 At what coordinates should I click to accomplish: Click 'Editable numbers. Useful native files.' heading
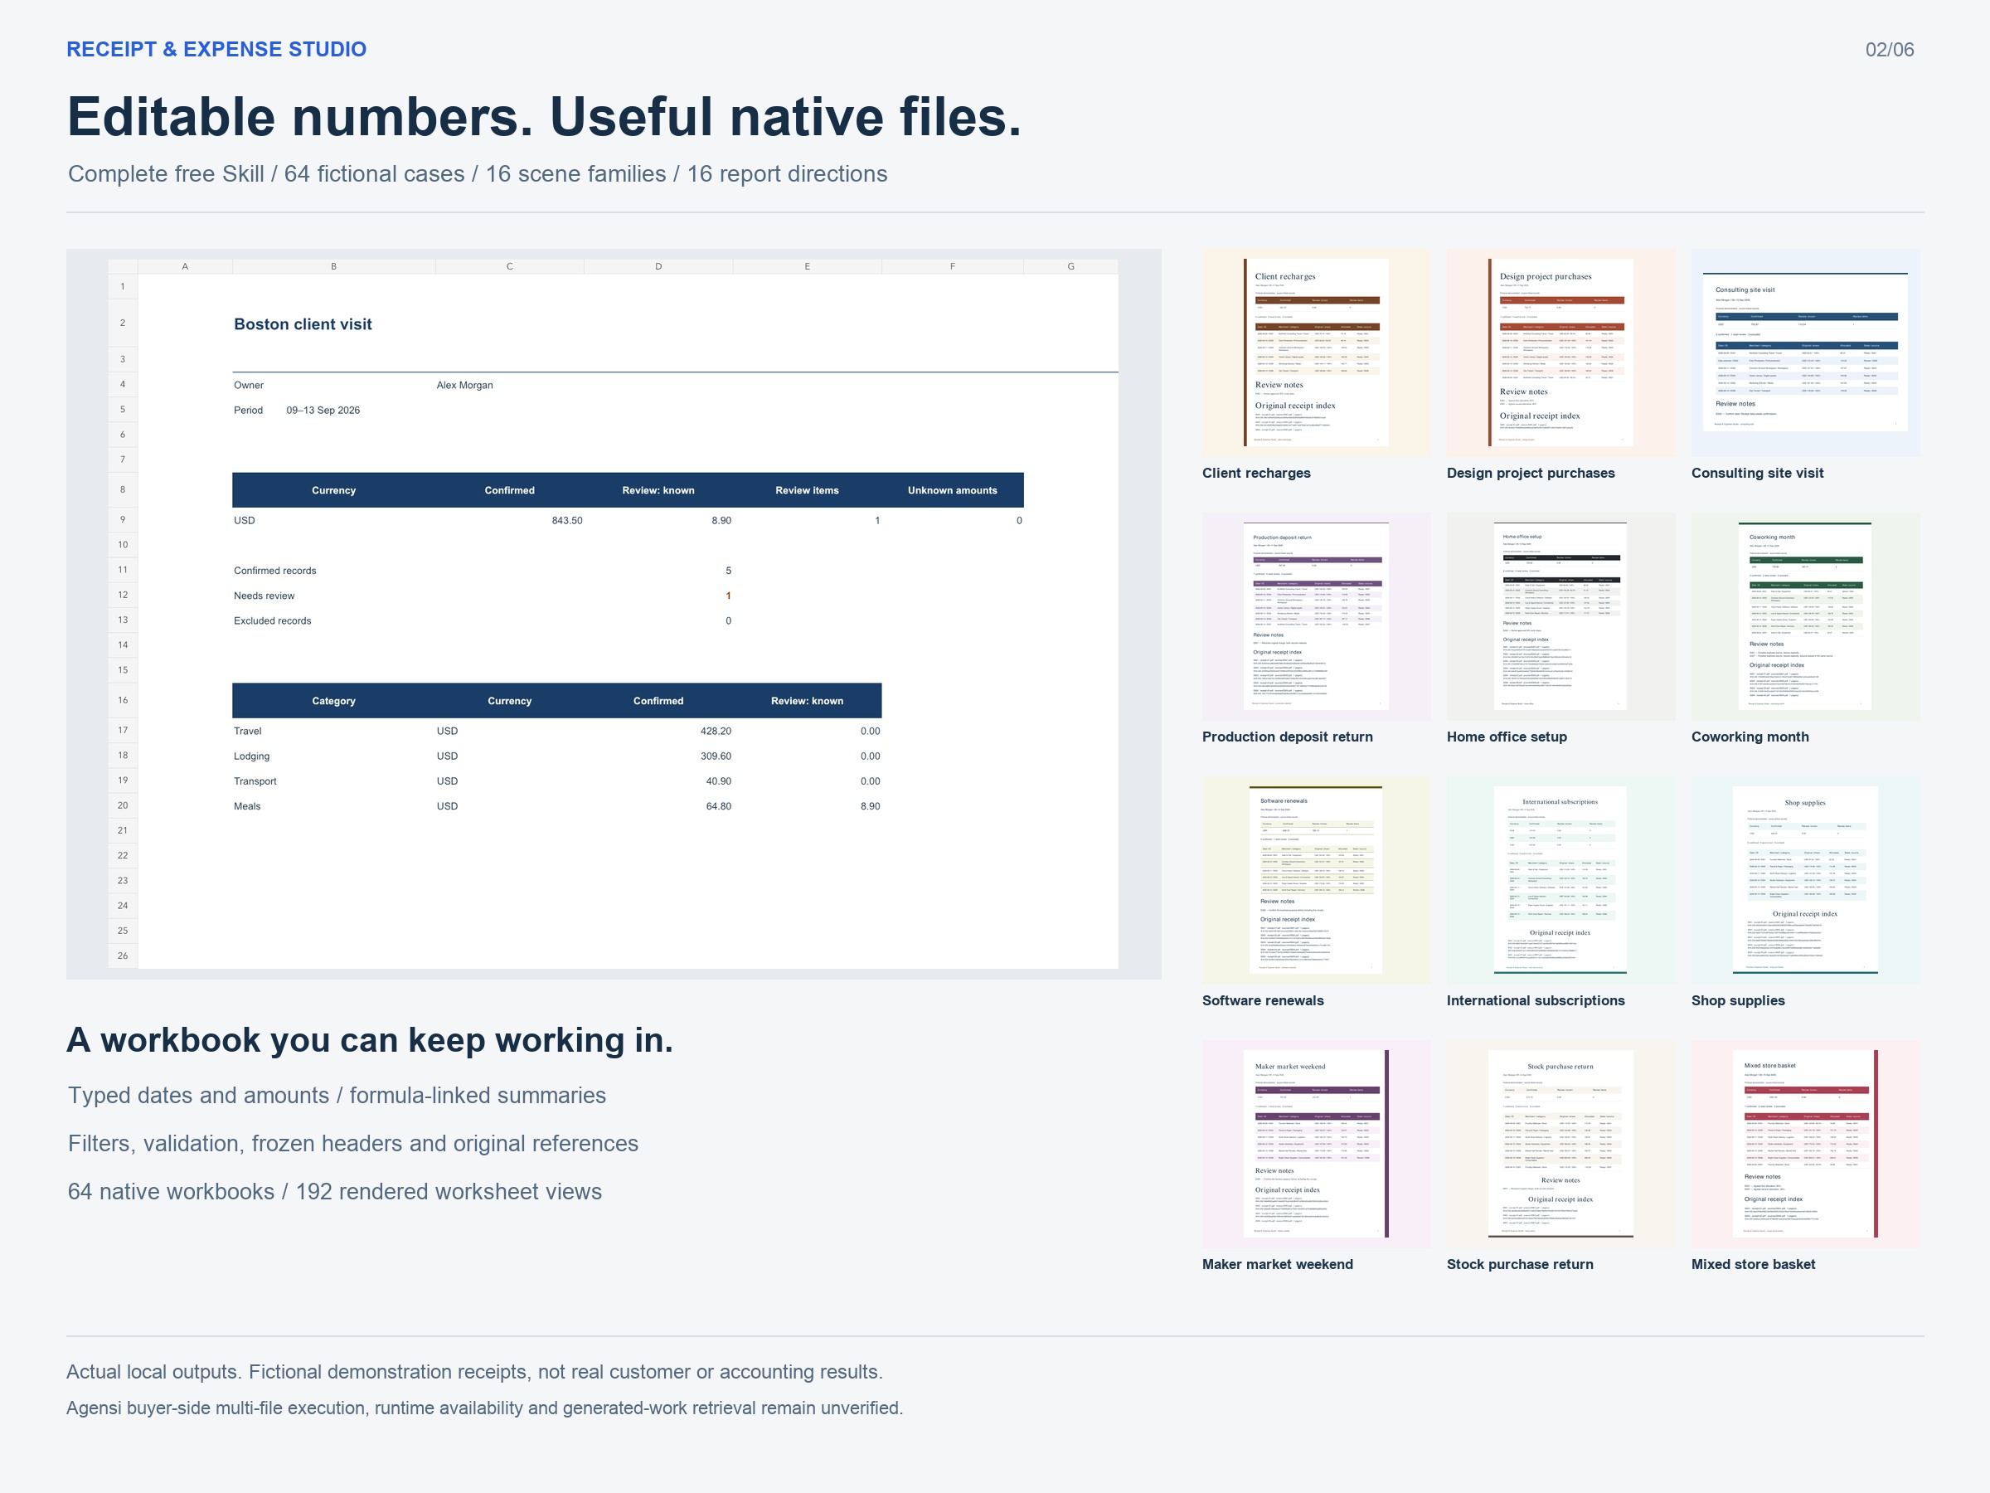point(544,117)
